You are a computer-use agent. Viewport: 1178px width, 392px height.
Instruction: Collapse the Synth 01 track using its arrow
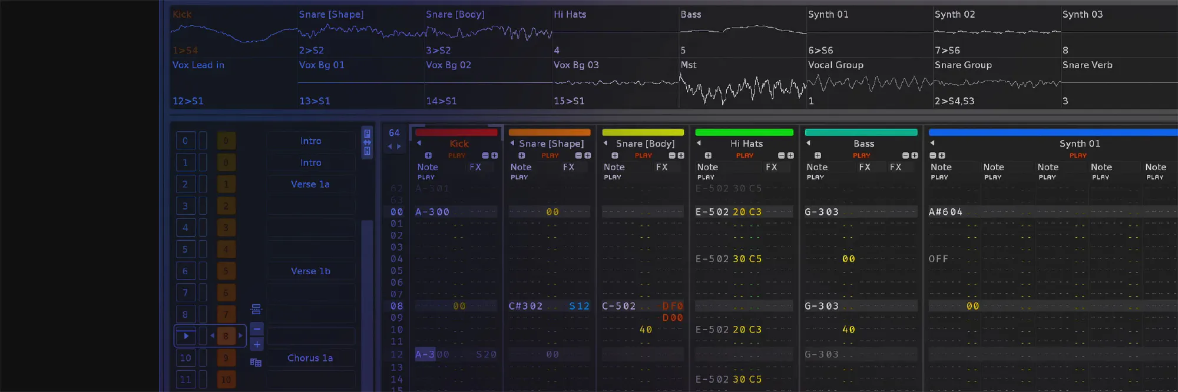[x=932, y=143]
